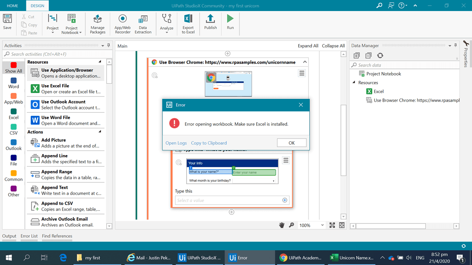472x265 pixels.
Task: Toggle the Show All activities filter
Action: click(13, 68)
